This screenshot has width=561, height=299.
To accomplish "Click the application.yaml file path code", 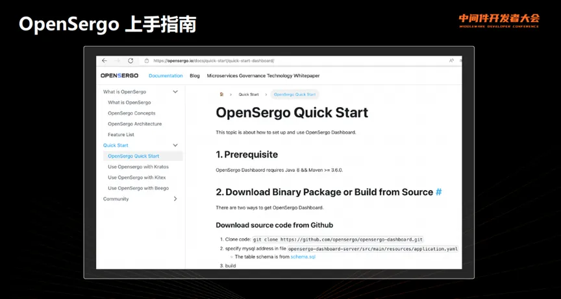I will [x=373, y=248].
